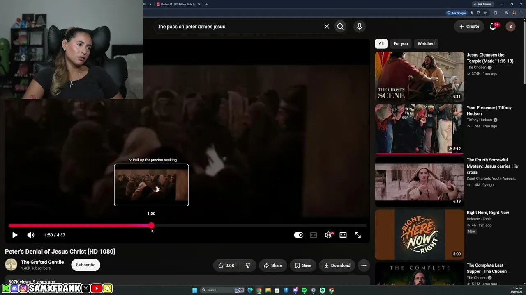
Task: Open The Grafted Gentile channel name link
Action: tap(42, 262)
